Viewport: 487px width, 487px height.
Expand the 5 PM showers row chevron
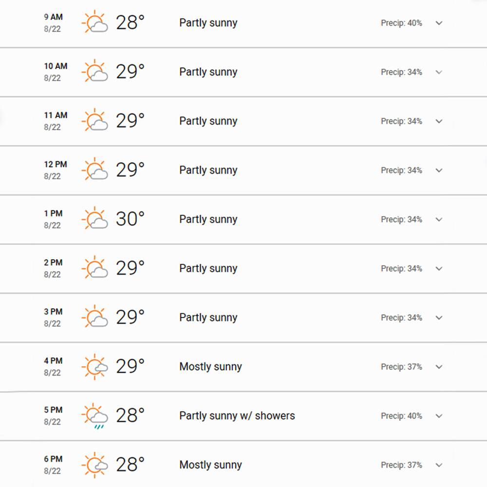click(x=439, y=416)
